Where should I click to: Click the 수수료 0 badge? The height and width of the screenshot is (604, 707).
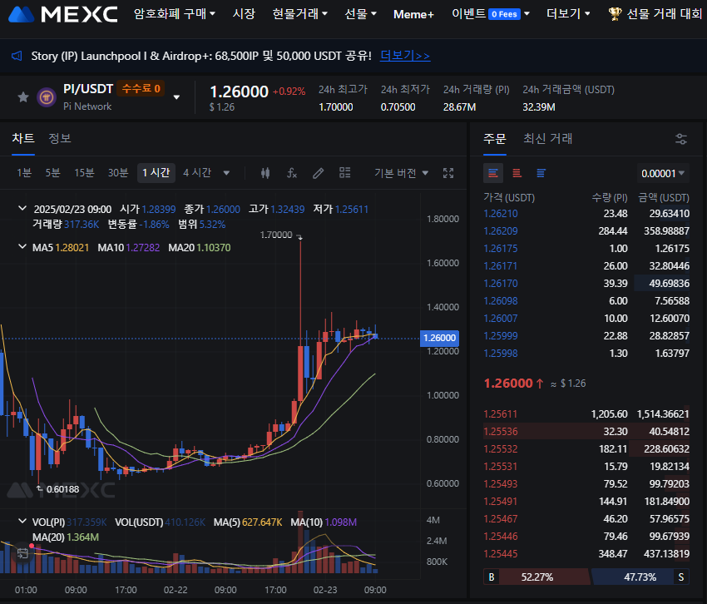(x=141, y=88)
